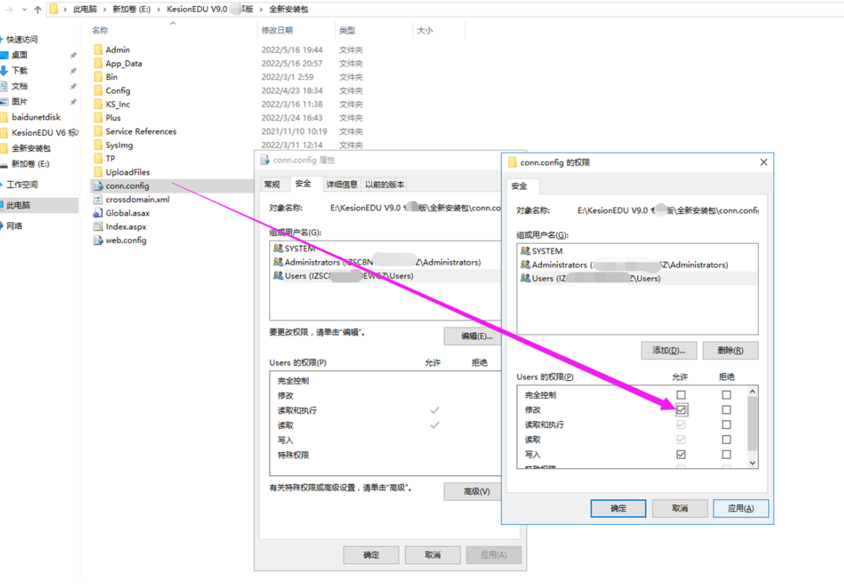Open the 常规 properties tab

pyautogui.click(x=272, y=185)
